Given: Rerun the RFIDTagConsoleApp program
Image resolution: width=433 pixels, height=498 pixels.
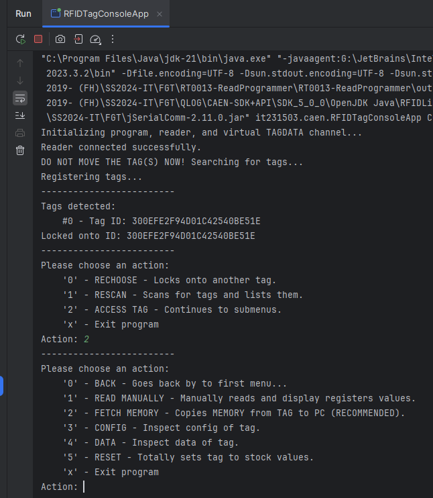Looking at the screenshot, I should click(x=20, y=40).
